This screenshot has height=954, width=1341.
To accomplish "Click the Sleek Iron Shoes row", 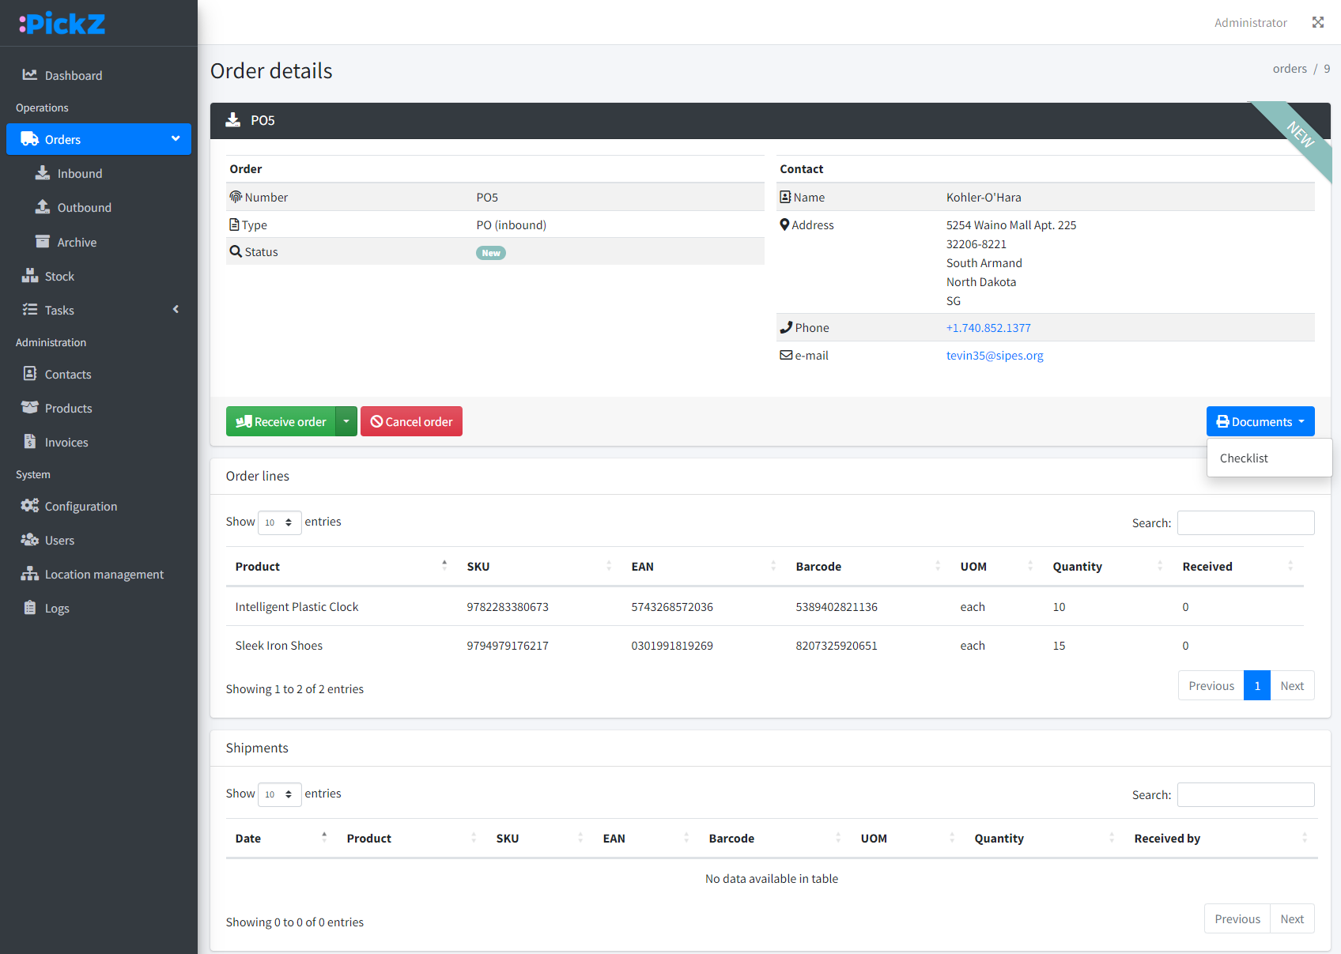I will coord(765,645).
